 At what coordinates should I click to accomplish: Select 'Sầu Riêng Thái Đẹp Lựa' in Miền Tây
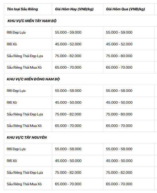[25, 56]
